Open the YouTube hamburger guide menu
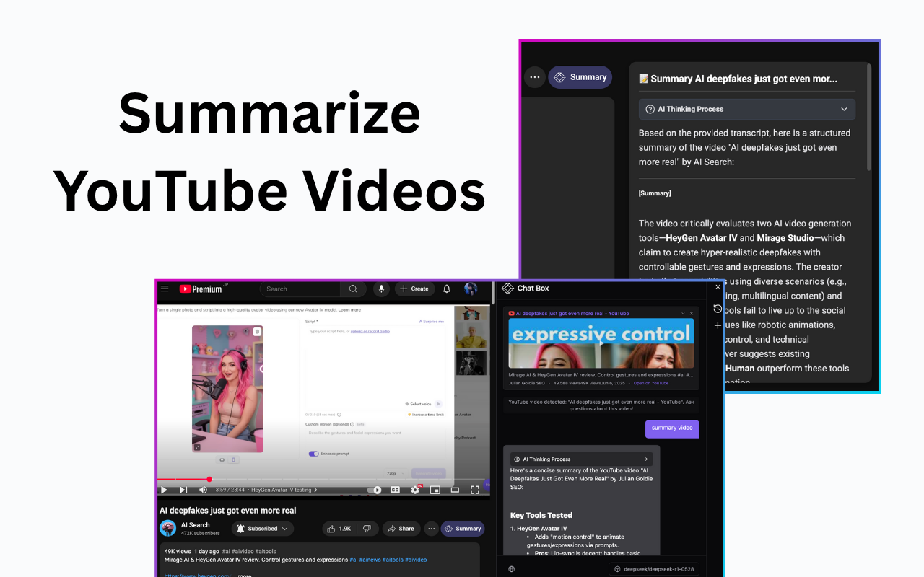The width and height of the screenshot is (924, 577). tap(165, 288)
